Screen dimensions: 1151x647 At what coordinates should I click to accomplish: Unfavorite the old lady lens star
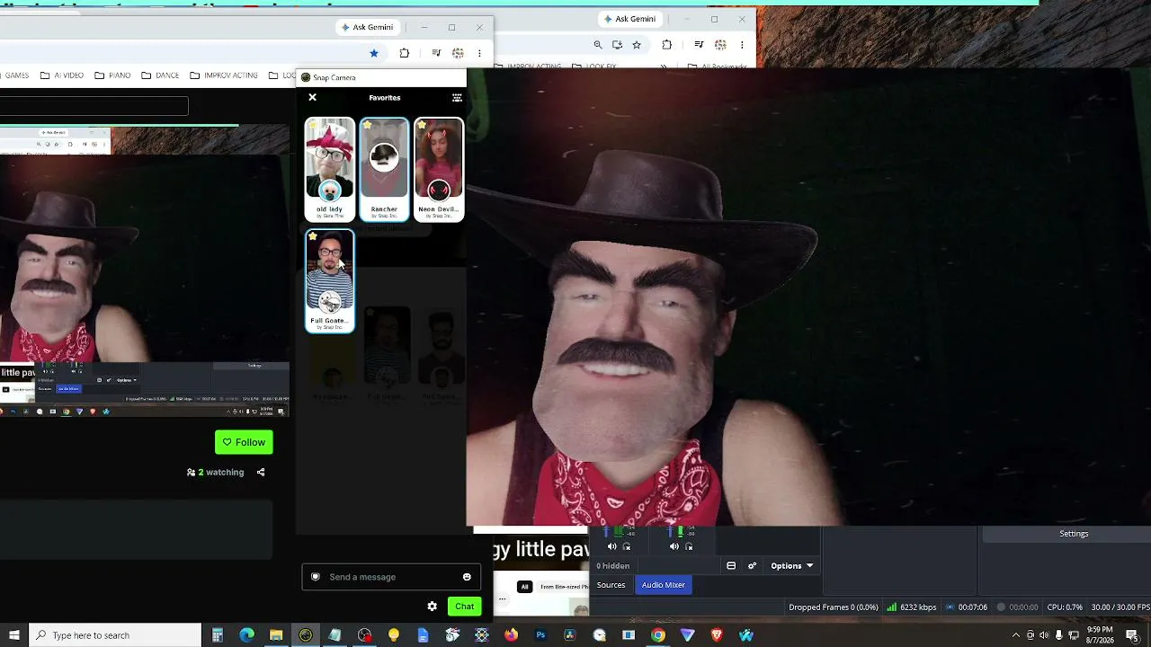(313, 125)
